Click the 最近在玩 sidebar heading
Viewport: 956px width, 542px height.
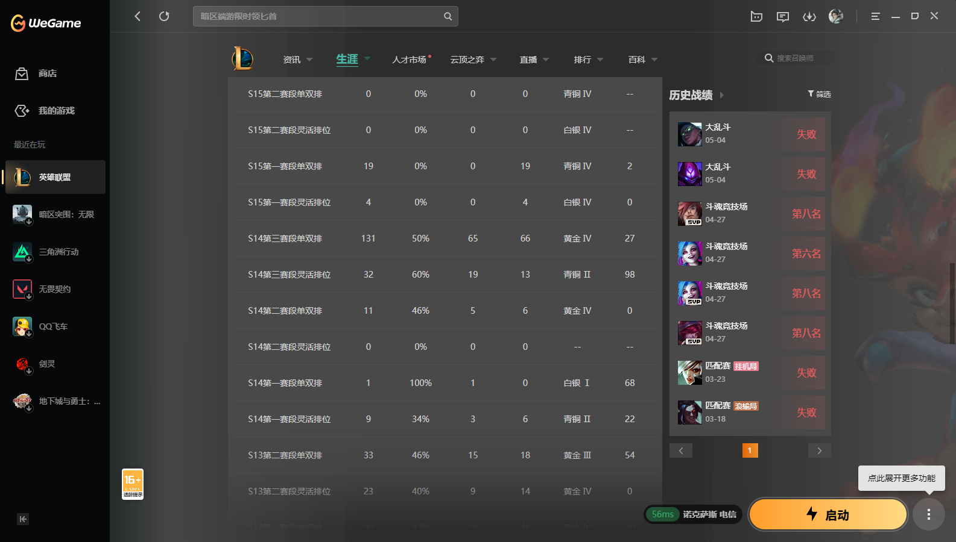point(30,145)
